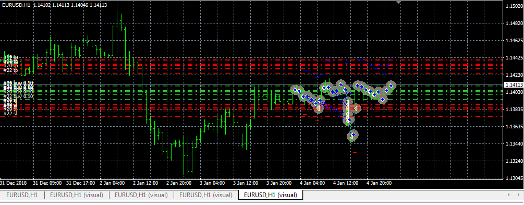This screenshot has width=524, height=205.
Task: Open the second tab, EURUSD,H1 (visual)
Action: 77,195
